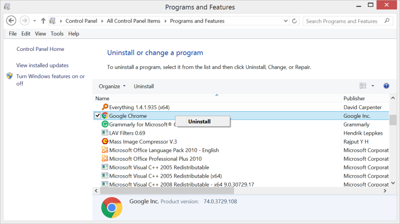Viewport: 400px width, 224px height.
Task: Open the Help menu
Action: 73,33
